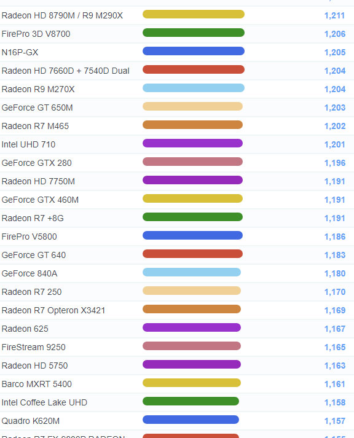Select the Radeon HD 7750M name
This screenshot has height=438, width=354.
38,181
